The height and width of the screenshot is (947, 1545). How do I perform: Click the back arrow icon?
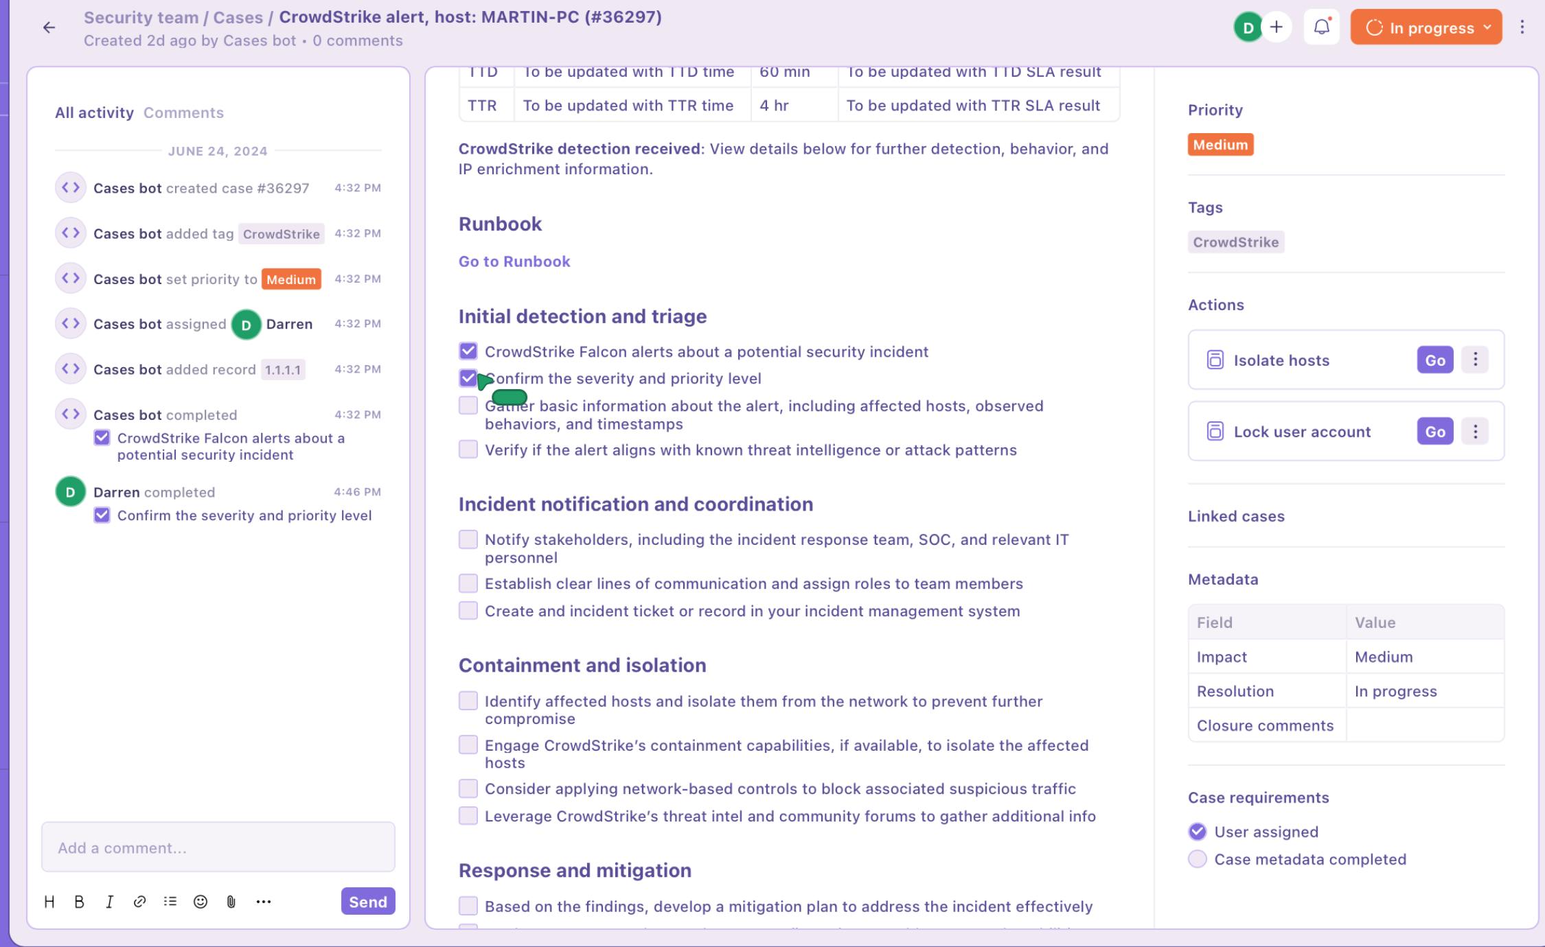(x=49, y=27)
